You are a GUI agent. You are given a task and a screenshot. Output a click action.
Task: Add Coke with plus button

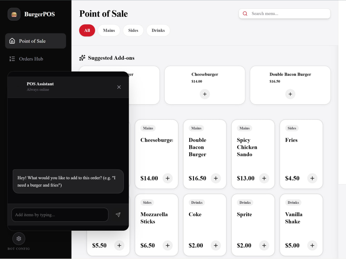point(216,245)
